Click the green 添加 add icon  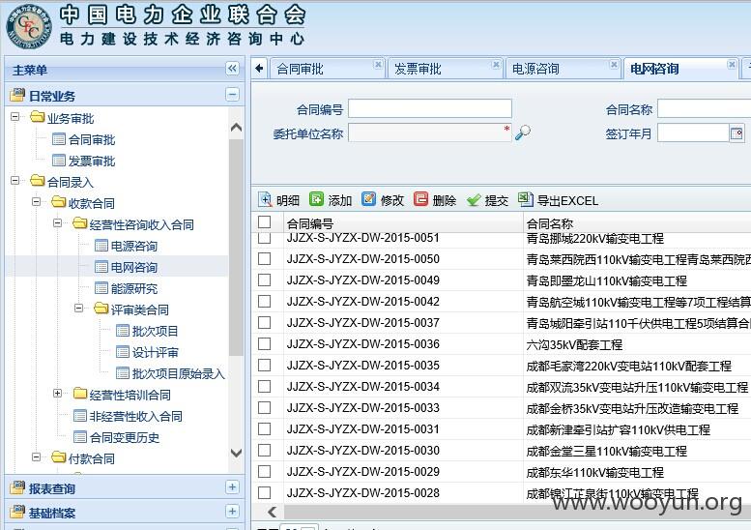[x=316, y=198]
